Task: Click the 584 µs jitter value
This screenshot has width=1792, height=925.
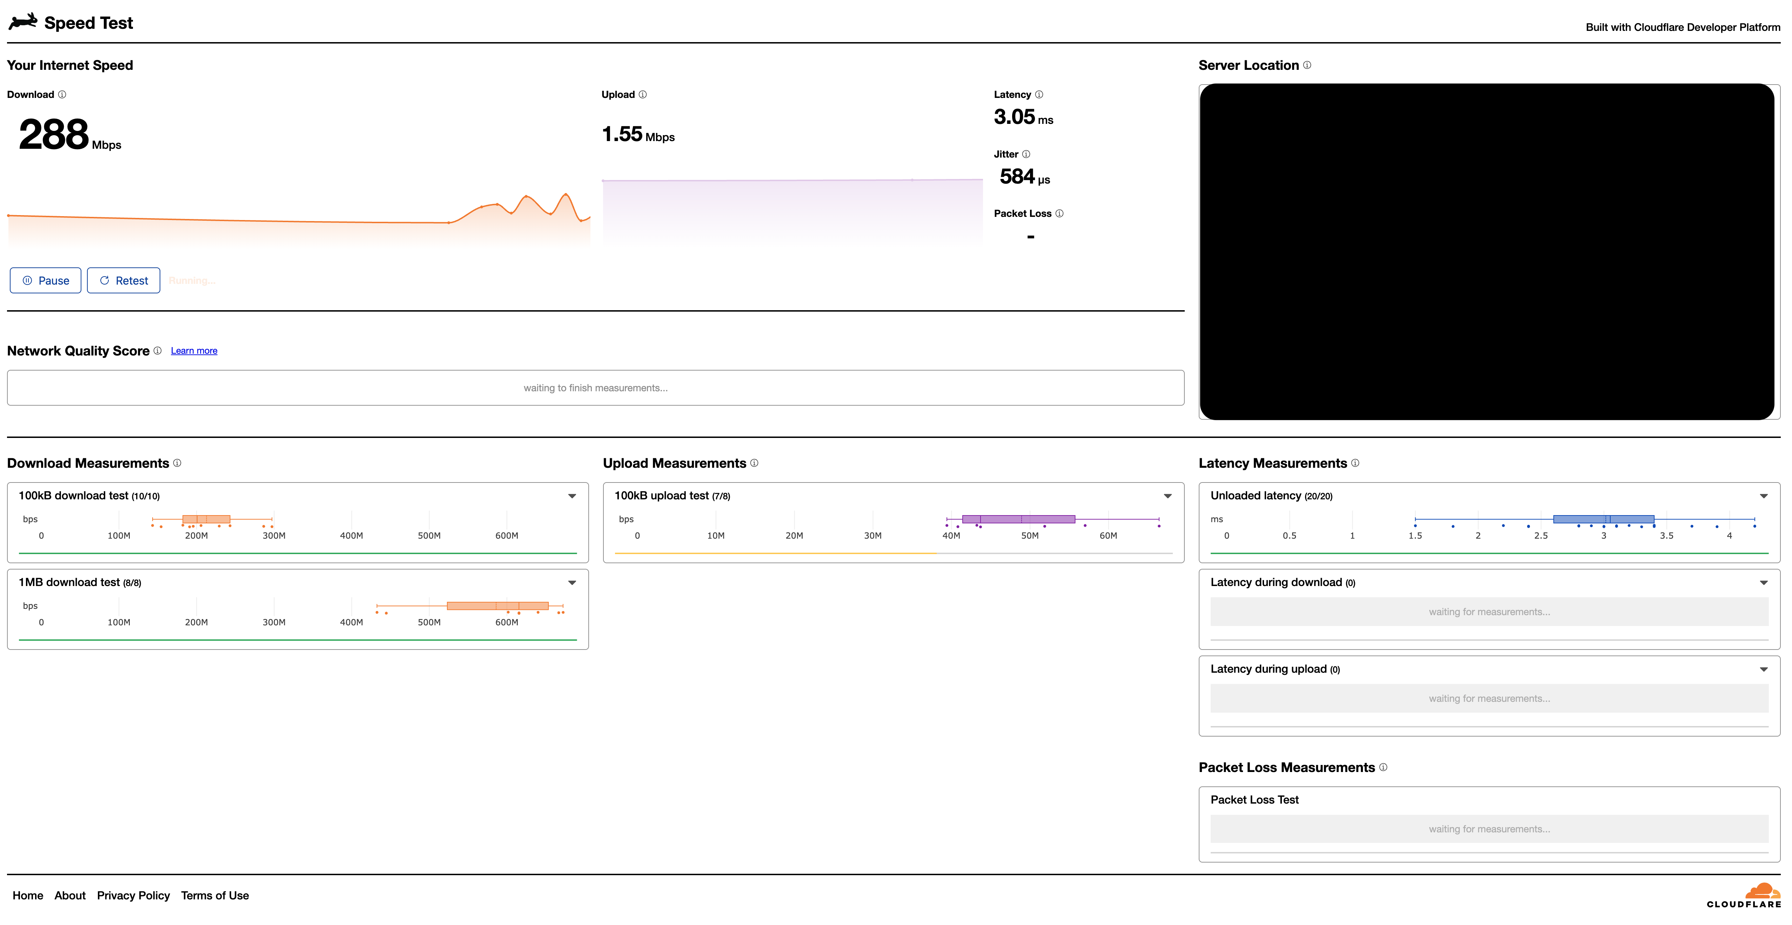Action: click(1025, 177)
